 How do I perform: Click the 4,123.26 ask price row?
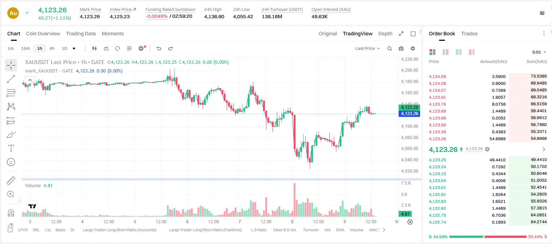(488, 139)
